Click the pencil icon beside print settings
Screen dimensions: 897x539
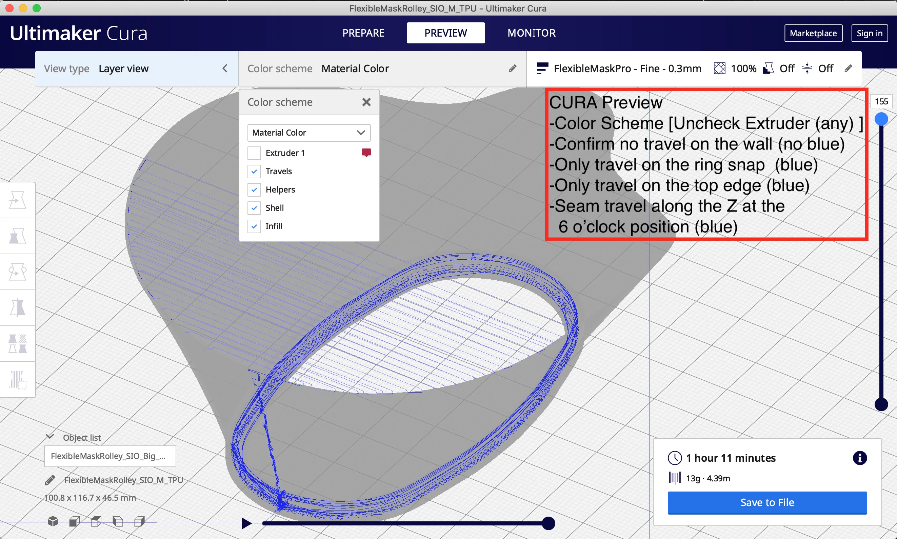point(848,68)
